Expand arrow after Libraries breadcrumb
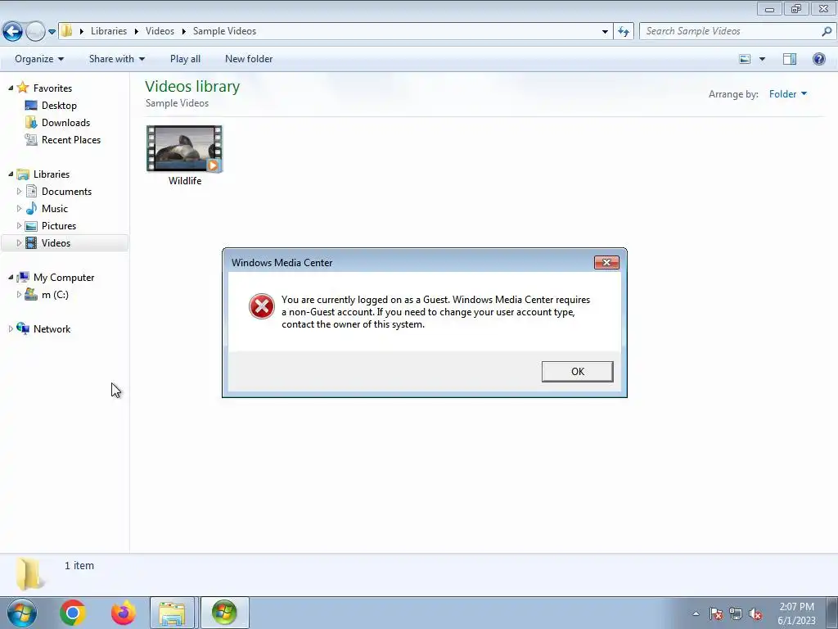Image resolution: width=838 pixels, height=629 pixels. (x=137, y=32)
